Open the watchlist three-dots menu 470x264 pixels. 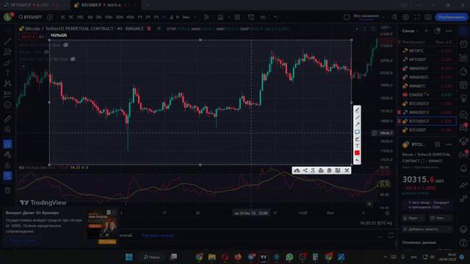[x=449, y=31]
